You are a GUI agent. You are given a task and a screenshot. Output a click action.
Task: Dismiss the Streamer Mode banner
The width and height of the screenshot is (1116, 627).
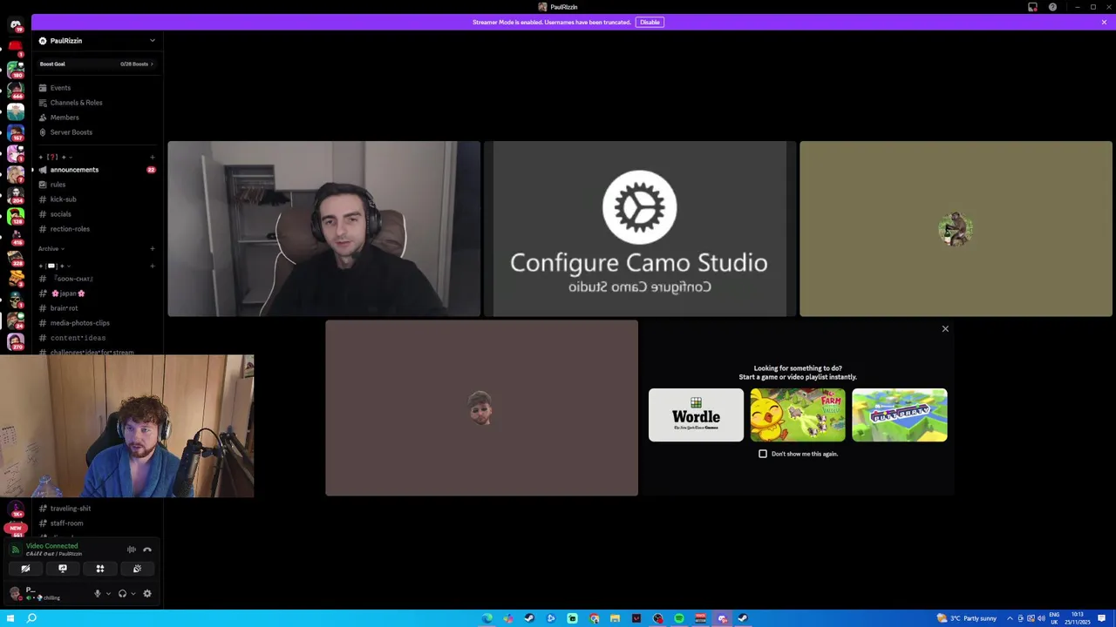tap(1104, 22)
